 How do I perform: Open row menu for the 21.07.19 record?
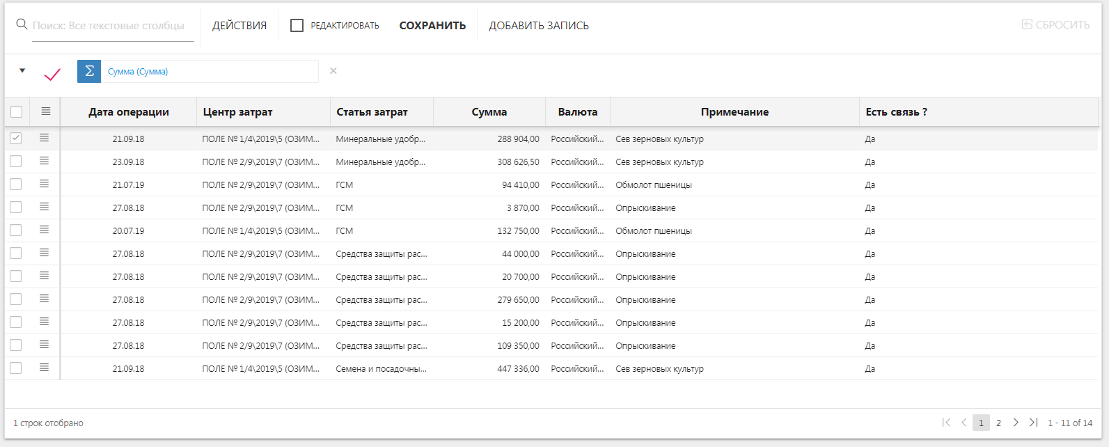coord(45,184)
